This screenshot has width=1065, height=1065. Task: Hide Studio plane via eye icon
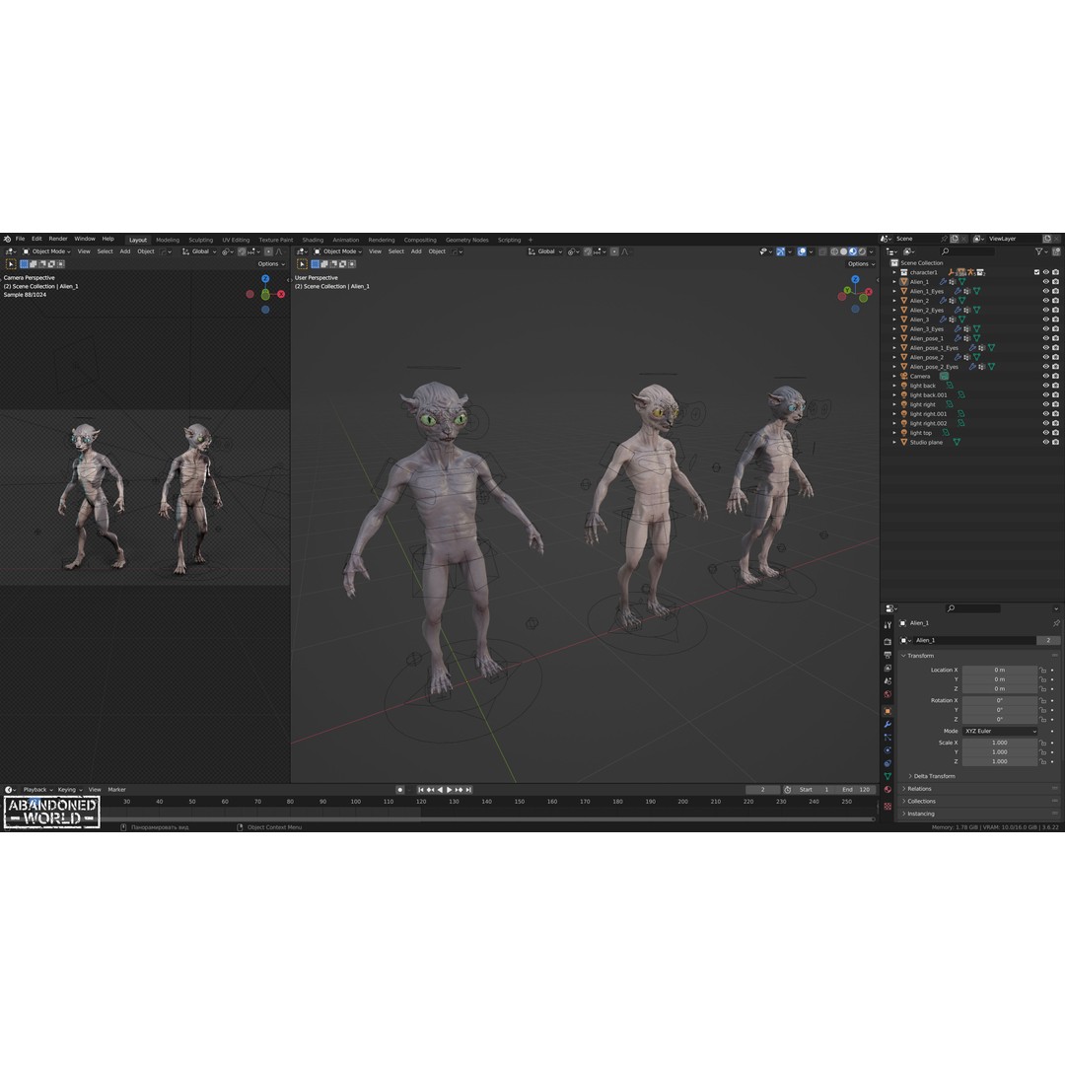click(1046, 442)
